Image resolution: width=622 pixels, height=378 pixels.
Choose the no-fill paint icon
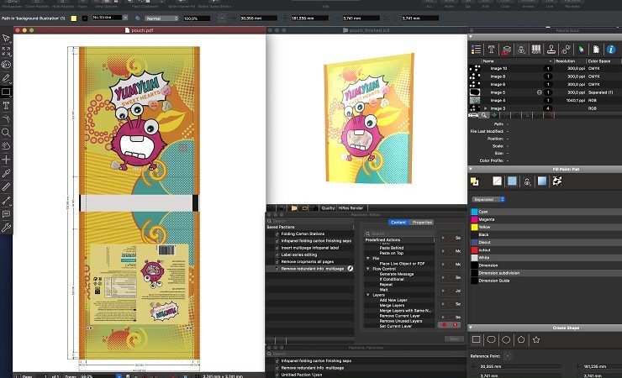pos(497,181)
